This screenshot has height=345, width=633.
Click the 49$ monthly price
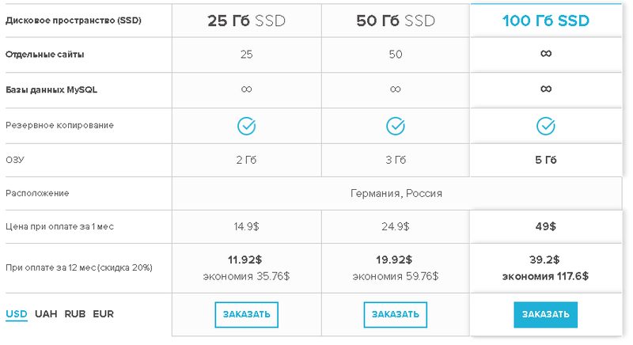545,226
